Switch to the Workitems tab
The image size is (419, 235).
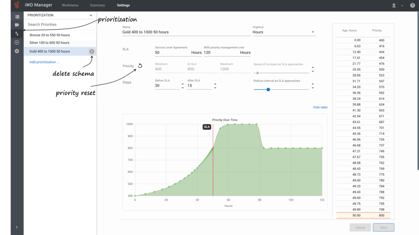(70, 5)
